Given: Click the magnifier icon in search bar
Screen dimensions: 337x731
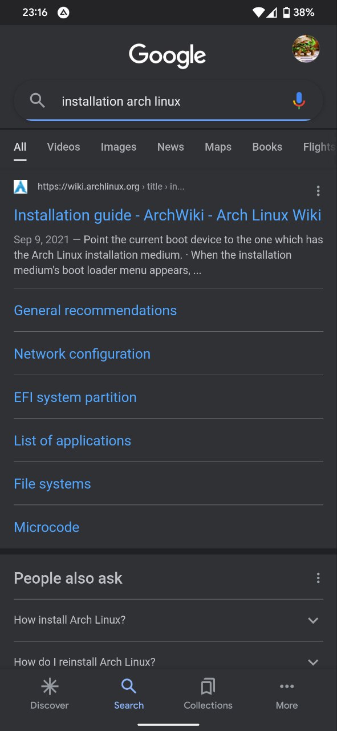Looking at the screenshot, I should pyautogui.click(x=37, y=101).
